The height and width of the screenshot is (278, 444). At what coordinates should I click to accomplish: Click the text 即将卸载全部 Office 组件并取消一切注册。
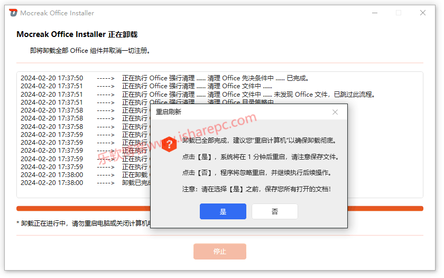coord(90,51)
